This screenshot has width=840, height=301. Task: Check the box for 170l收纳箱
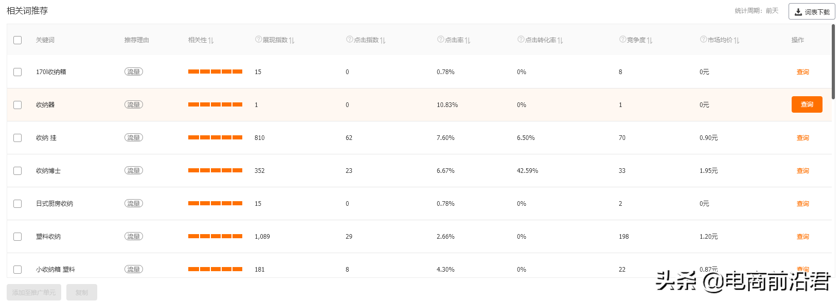click(x=17, y=72)
